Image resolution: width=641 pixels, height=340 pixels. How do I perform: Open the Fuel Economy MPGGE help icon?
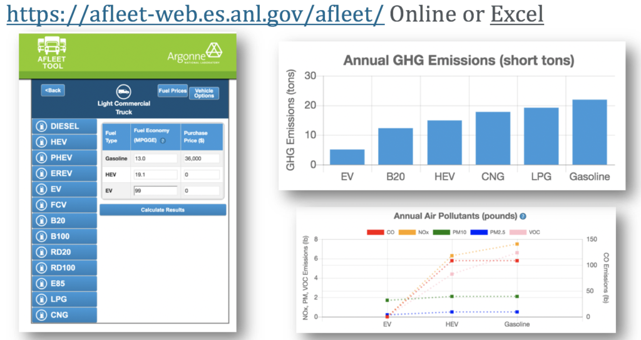click(163, 140)
